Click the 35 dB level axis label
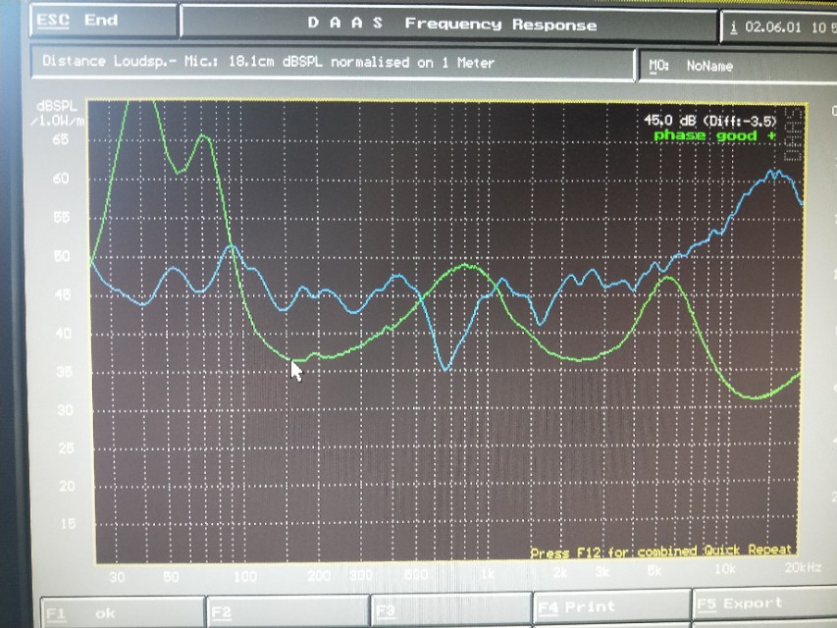The width and height of the screenshot is (837, 628). click(64, 372)
